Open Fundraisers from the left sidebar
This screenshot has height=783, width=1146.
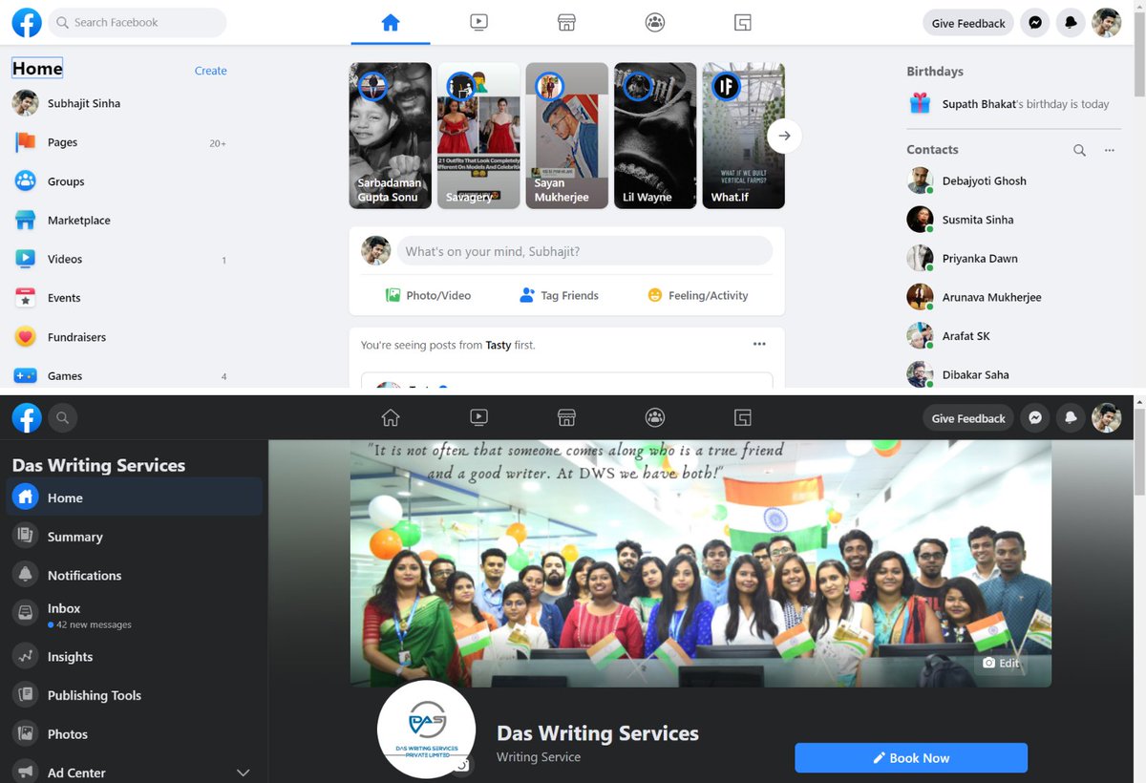coord(119,337)
